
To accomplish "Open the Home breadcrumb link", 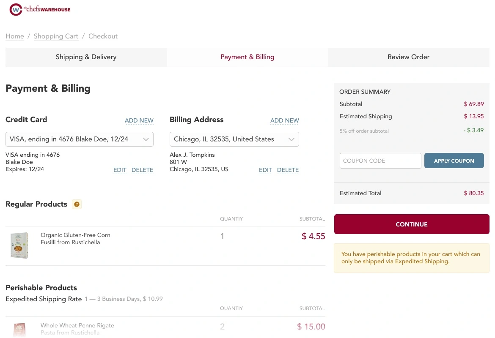I will click(15, 36).
